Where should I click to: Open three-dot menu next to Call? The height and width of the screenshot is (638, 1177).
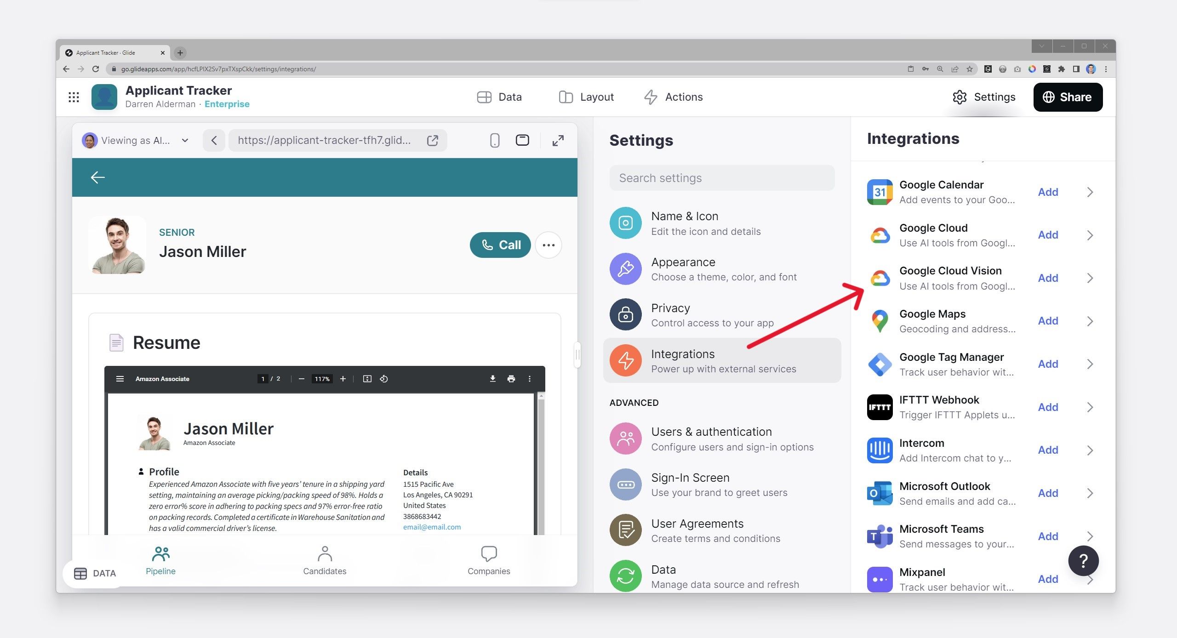coord(548,245)
